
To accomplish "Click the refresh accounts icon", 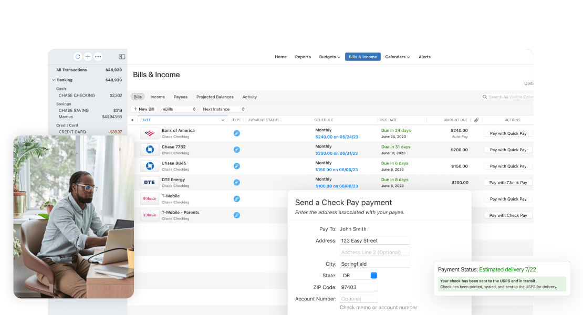I will (78, 56).
